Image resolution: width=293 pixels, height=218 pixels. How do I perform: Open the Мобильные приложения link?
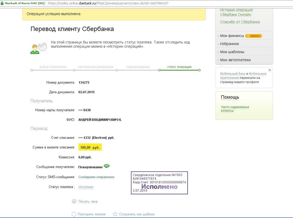coord(243,76)
